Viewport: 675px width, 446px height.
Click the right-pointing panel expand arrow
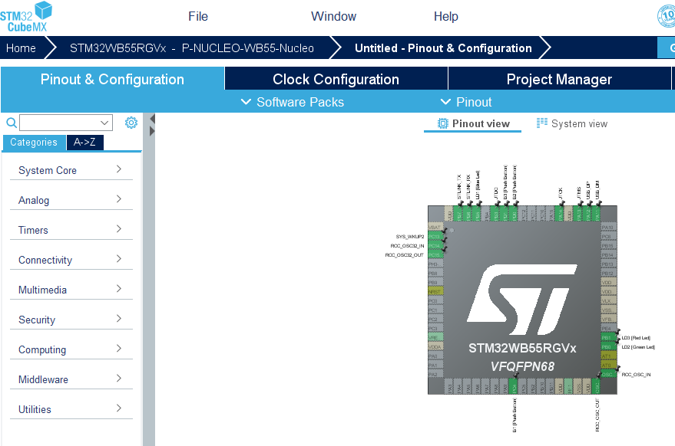tap(152, 131)
